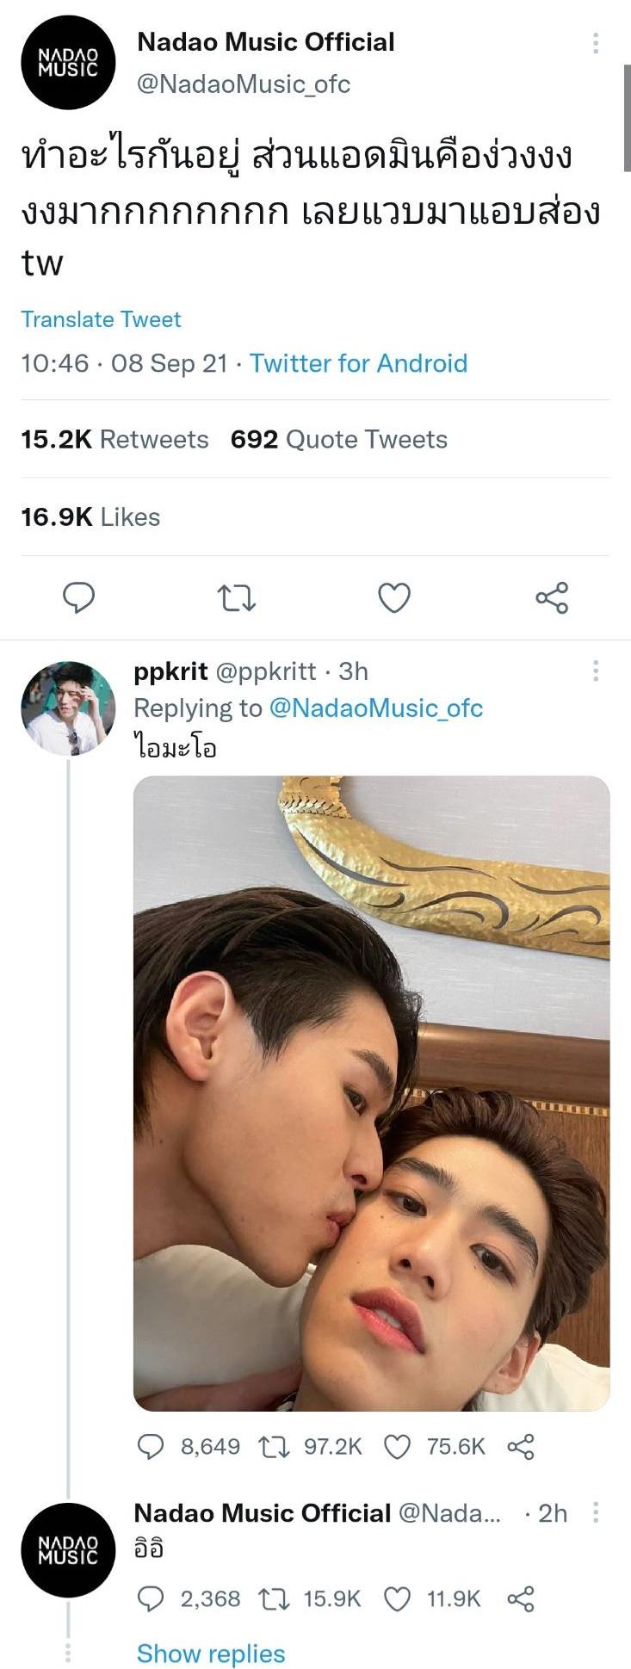Viewport: 631px width, 1669px height.
Task: Open more options on Nadao's bottom reply
Action: (x=595, y=1511)
